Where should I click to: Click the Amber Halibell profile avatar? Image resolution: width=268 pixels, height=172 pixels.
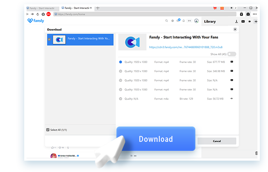point(54,156)
